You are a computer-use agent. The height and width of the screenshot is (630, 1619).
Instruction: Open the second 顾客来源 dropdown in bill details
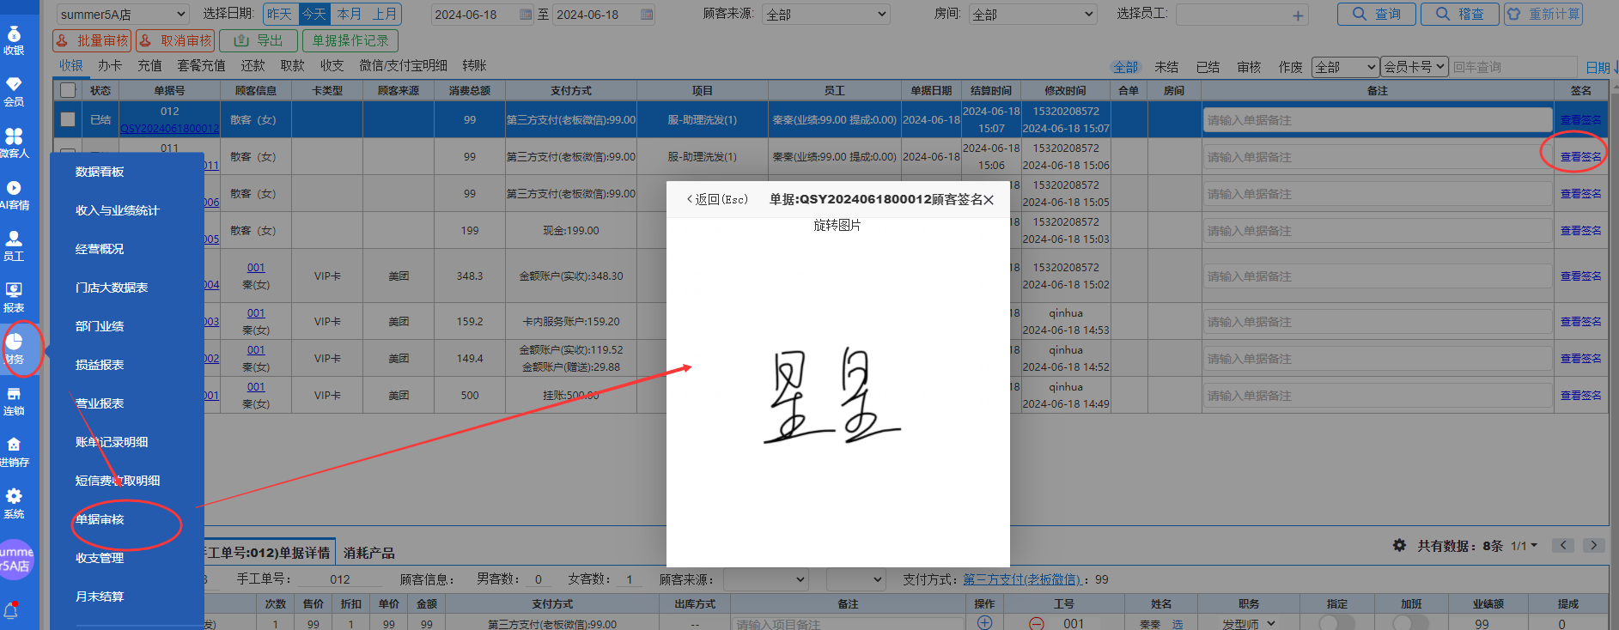coord(855,579)
